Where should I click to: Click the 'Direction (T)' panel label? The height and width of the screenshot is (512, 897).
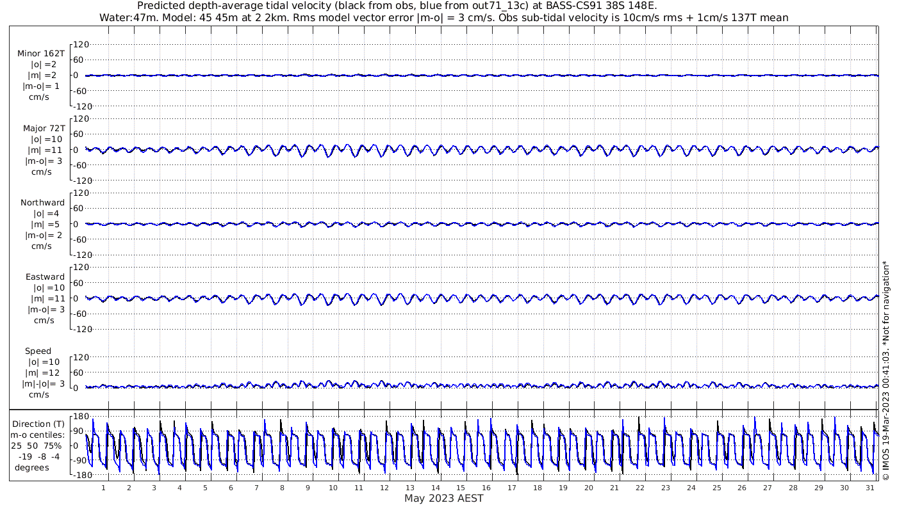coord(38,424)
